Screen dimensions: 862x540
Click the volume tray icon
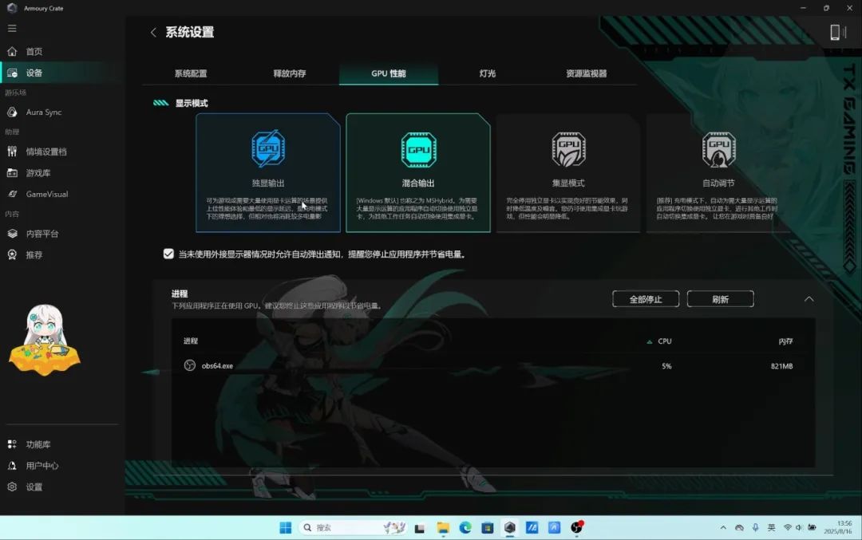point(799,528)
